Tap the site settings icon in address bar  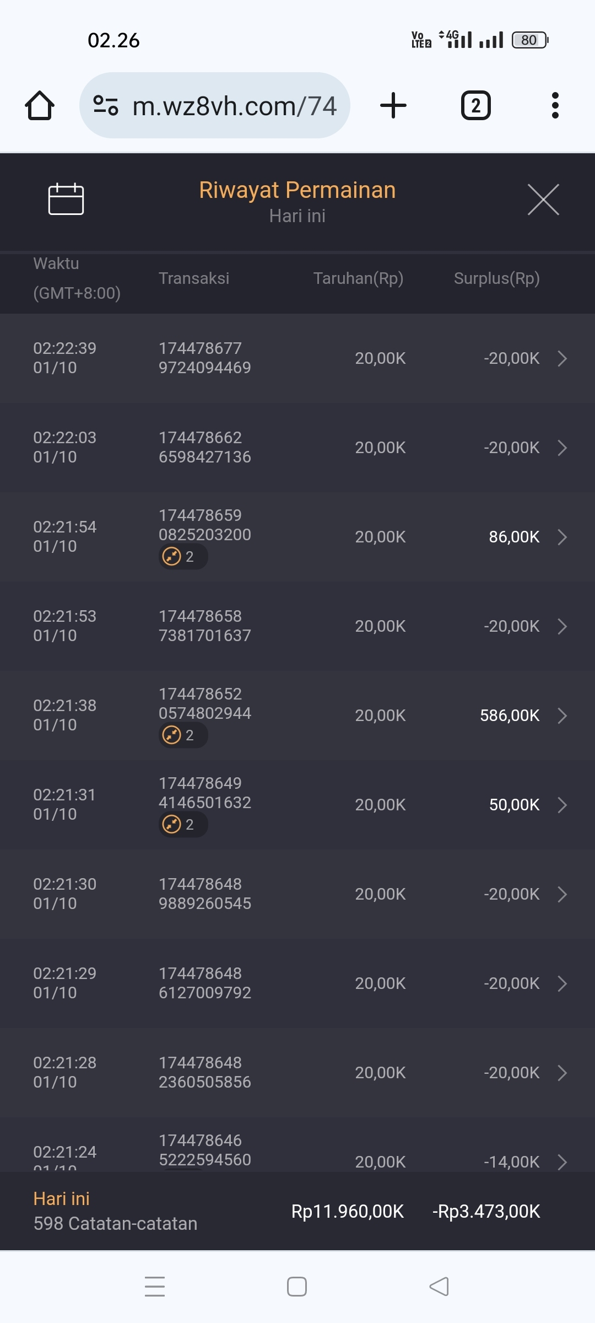tap(106, 105)
